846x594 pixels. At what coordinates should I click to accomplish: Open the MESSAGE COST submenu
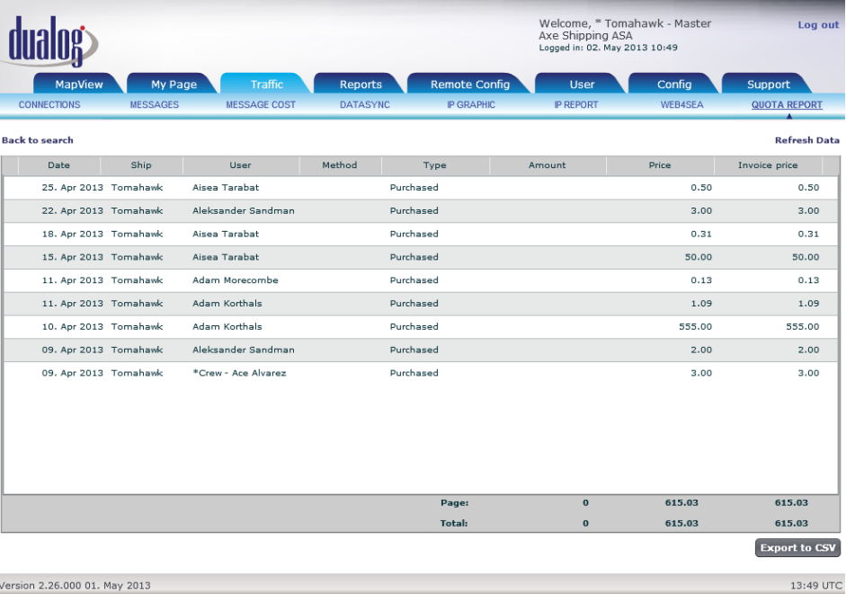pos(261,104)
